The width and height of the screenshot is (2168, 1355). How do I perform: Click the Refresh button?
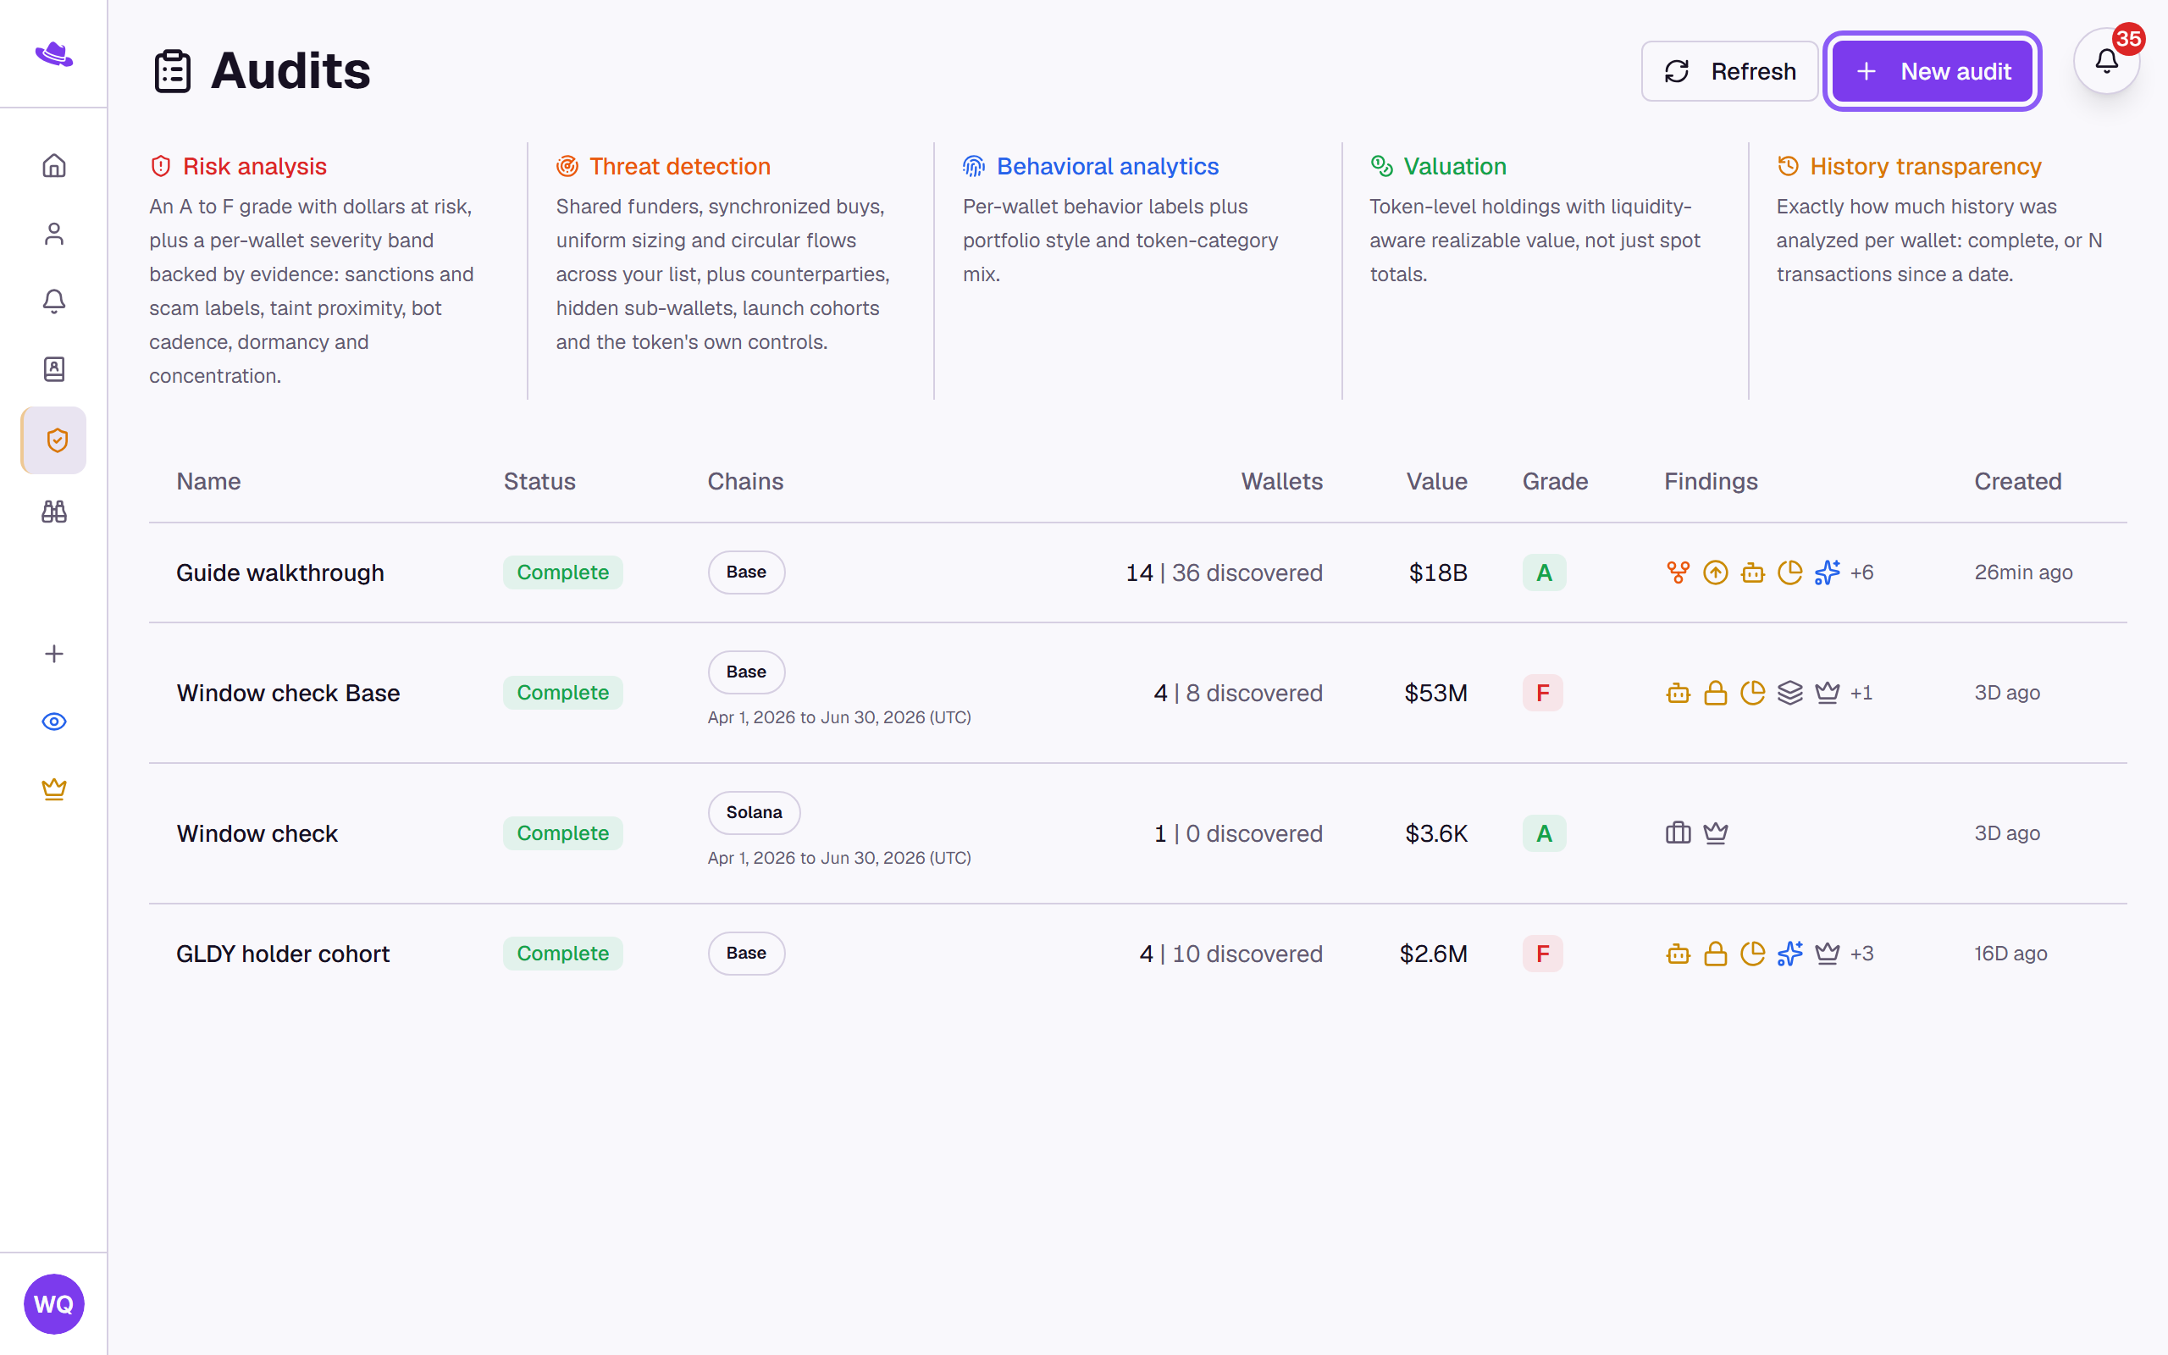pos(1729,71)
